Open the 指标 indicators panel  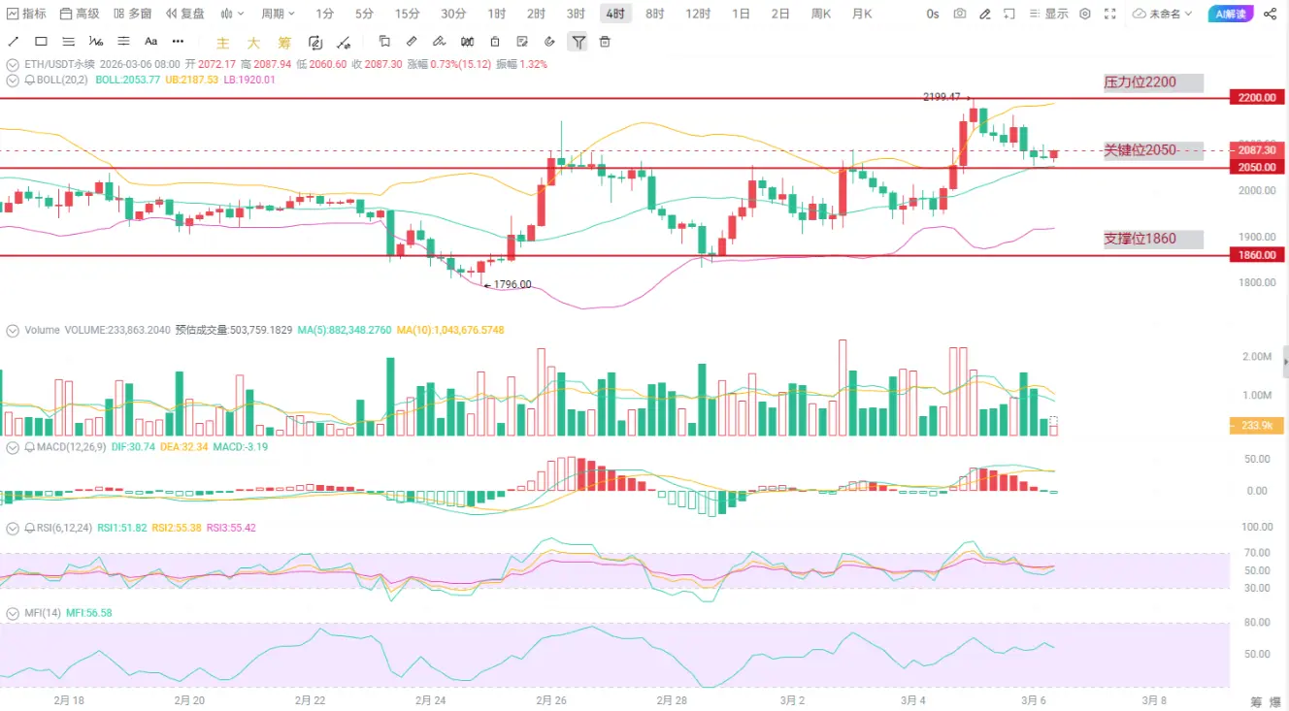(x=27, y=14)
